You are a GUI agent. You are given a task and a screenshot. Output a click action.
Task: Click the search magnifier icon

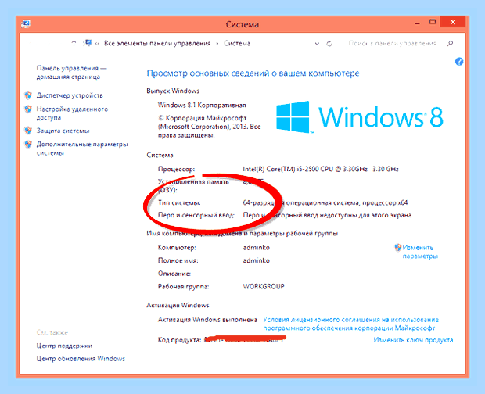[x=450, y=44]
